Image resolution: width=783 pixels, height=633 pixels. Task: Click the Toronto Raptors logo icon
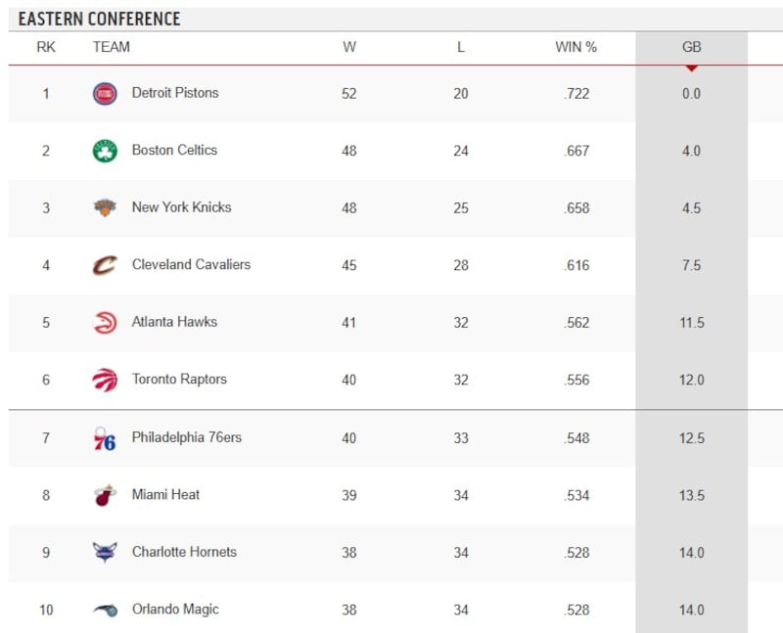click(x=104, y=380)
